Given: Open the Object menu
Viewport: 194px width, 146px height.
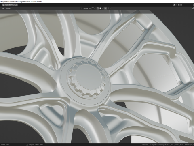Looking at the screenshot, I should 9,9.
